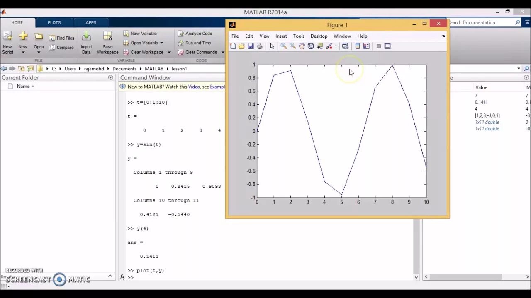Open the Video link in Command Window
This screenshot has width=531, height=298.
pos(194,87)
